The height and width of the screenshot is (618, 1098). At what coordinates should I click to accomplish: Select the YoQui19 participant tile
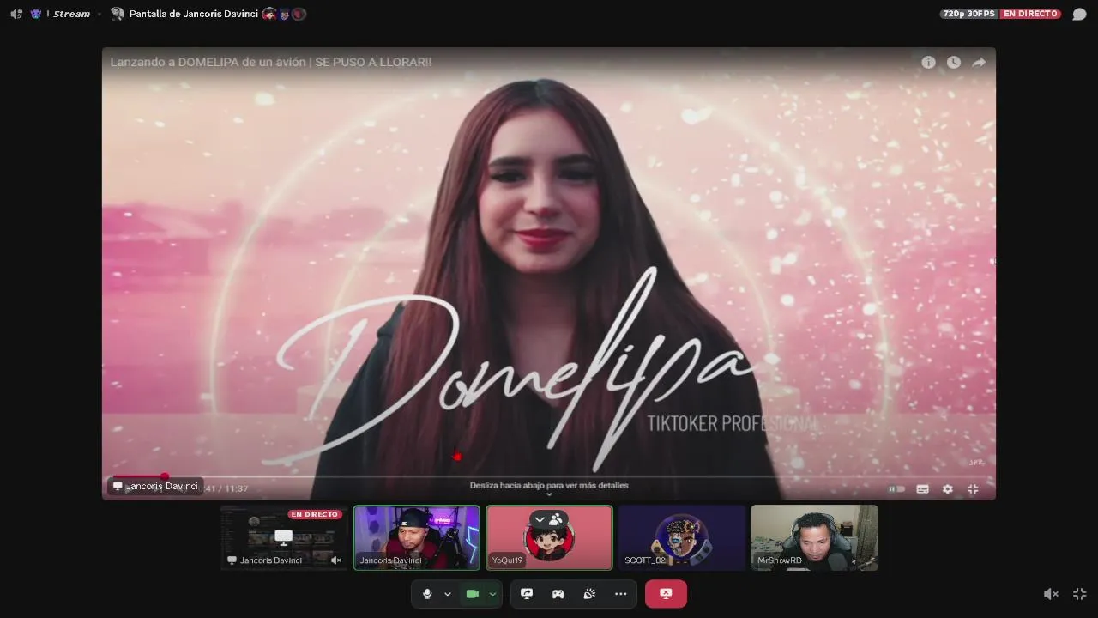[x=549, y=537]
